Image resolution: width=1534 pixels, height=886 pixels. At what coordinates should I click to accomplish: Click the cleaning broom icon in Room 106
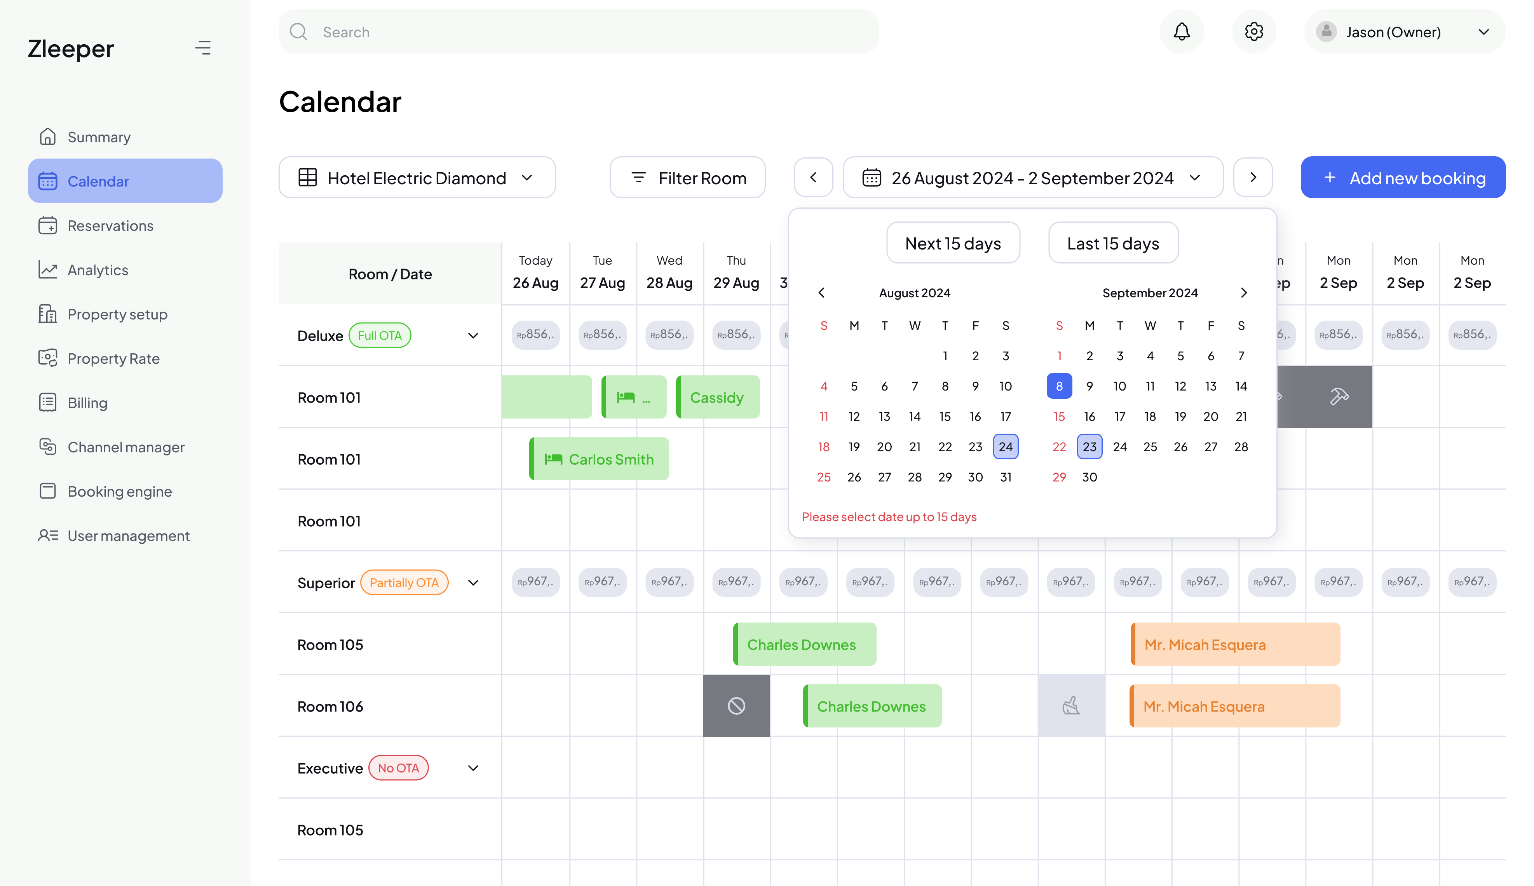(1071, 706)
